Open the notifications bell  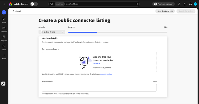[x=190, y=4]
